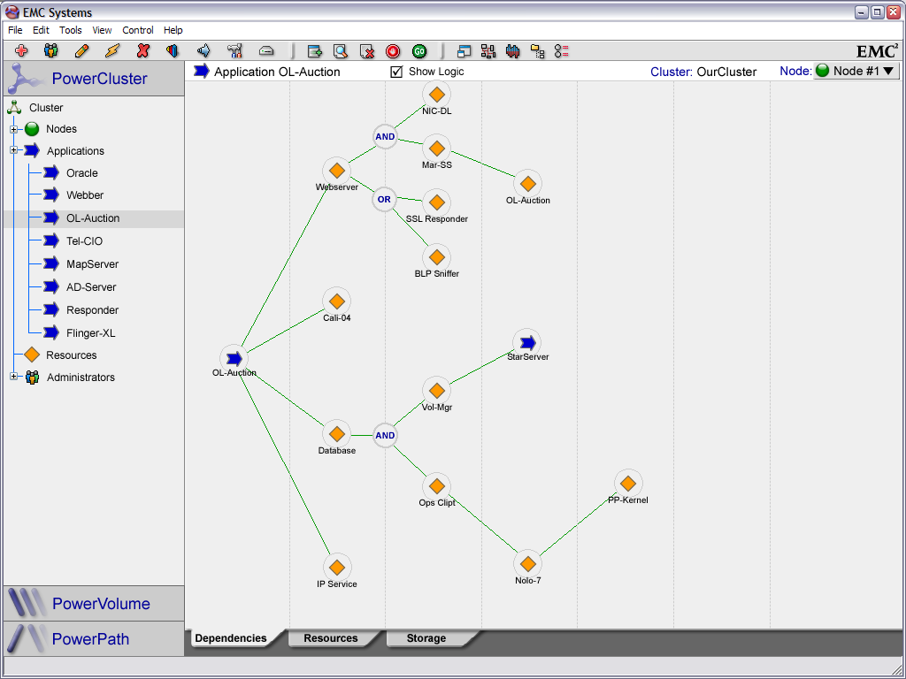Select Flinger-XL in the applications tree
Viewport: 906px width, 679px height.
[x=91, y=332]
